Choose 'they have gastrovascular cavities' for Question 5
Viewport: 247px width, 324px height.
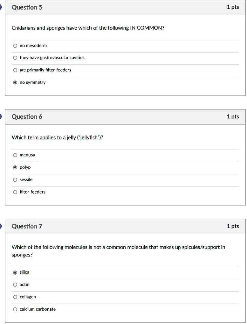[x=15, y=58]
